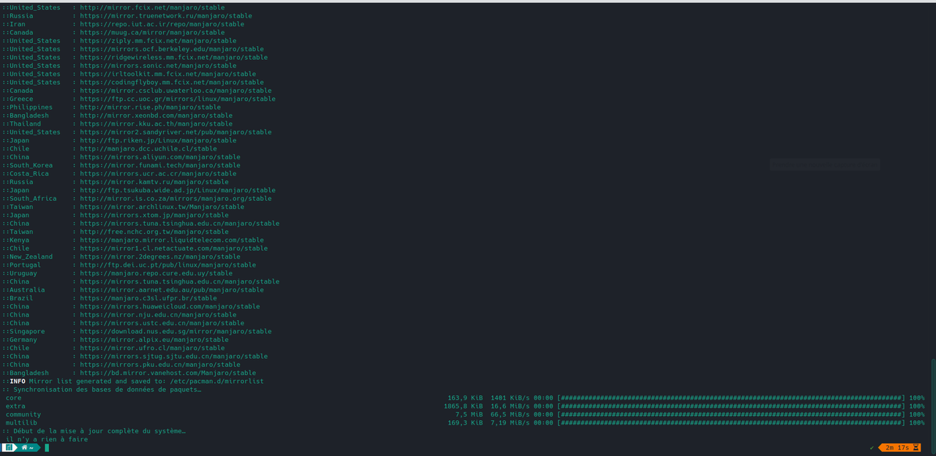
Task: Click the 'community' repository name
Action: pyautogui.click(x=23, y=414)
